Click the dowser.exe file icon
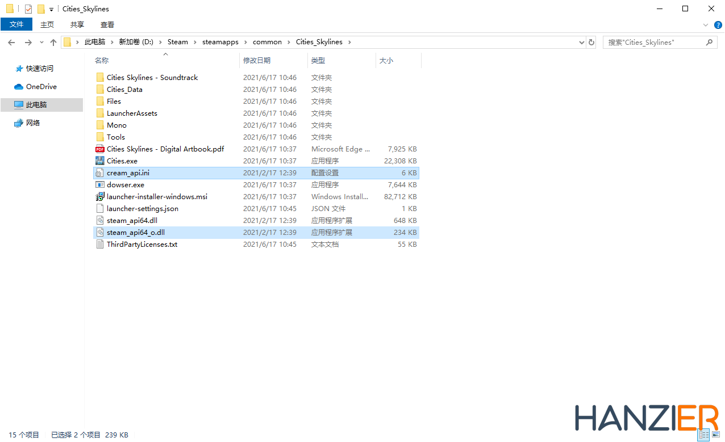The image size is (725, 442). point(100,184)
